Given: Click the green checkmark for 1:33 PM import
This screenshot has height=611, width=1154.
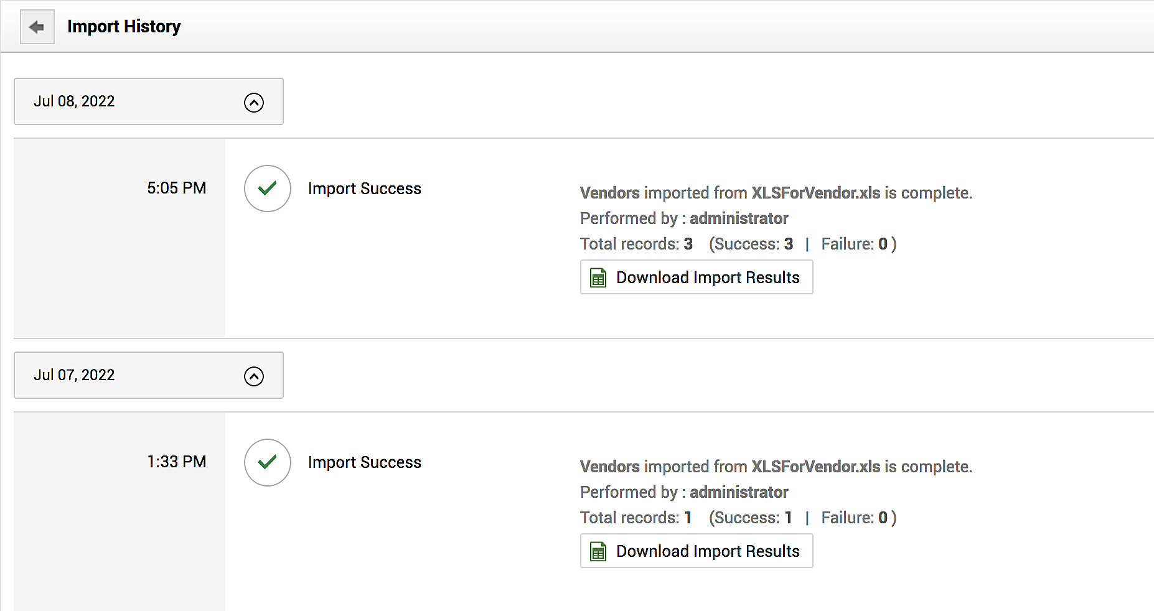Looking at the screenshot, I should 268,462.
